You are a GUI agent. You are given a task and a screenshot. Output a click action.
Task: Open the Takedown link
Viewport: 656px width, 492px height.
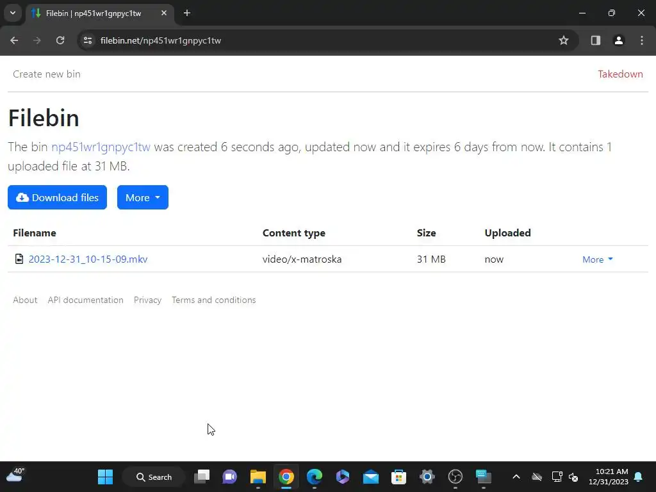point(620,74)
